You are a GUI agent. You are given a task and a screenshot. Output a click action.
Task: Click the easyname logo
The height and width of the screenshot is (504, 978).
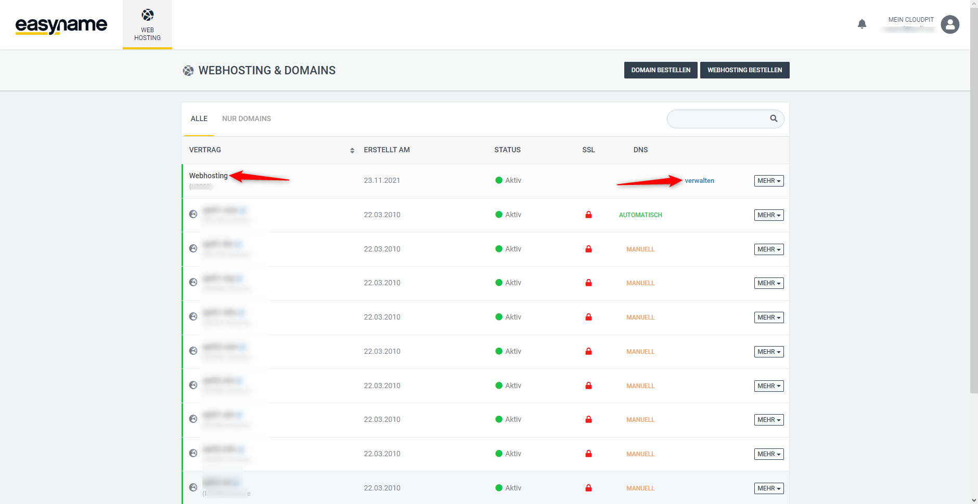coord(61,25)
